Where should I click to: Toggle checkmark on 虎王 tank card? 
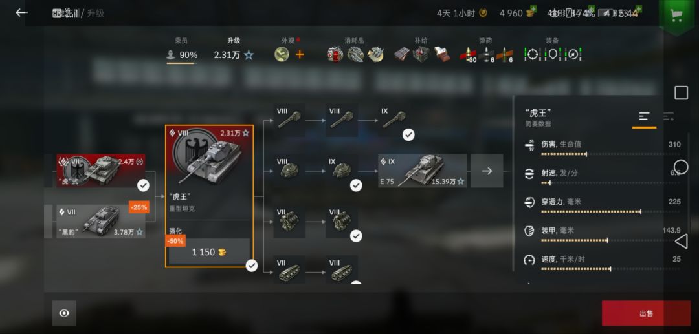point(252,266)
